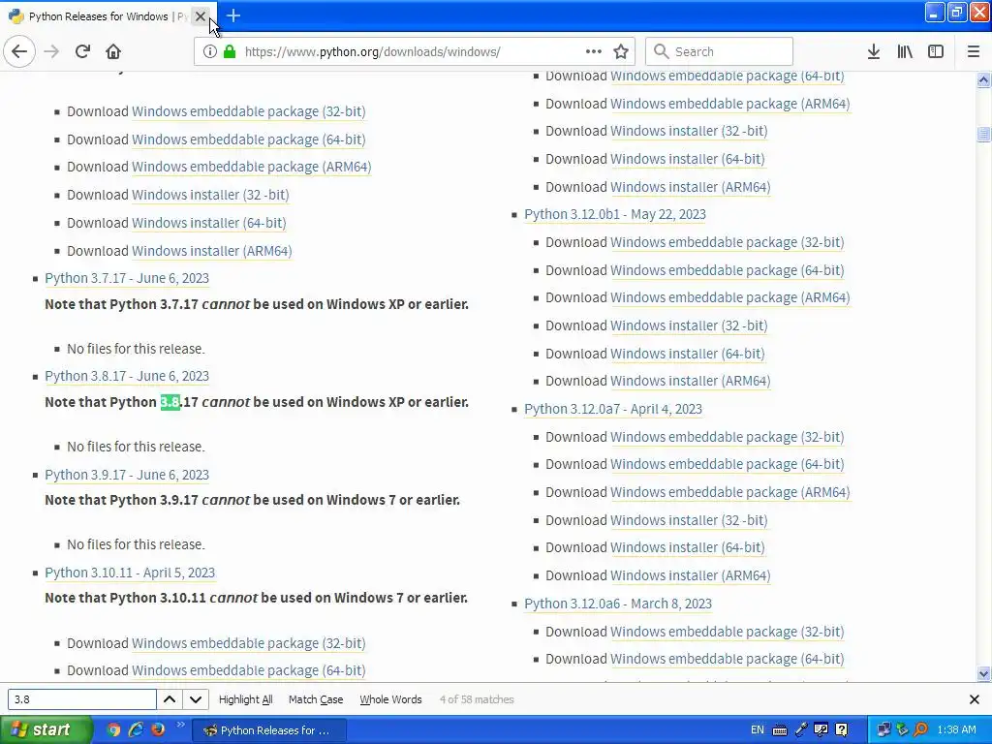Open Python 3.8.17 - June 6, 2023 link
The image size is (992, 744).
pos(127,376)
